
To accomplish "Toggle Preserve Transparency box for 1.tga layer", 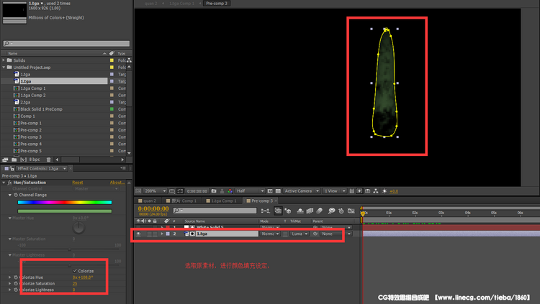I will pos(285,234).
